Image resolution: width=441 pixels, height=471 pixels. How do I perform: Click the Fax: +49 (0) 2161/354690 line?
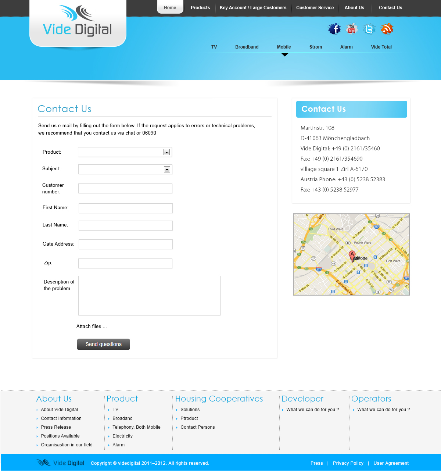coord(331,159)
